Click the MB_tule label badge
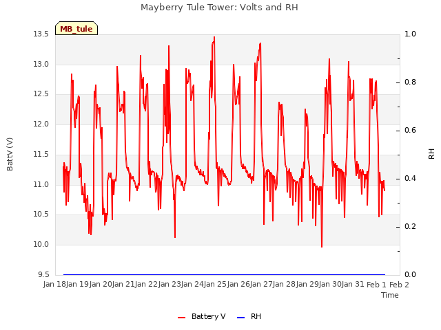Image resolution: width=441 pixels, height=330 pixels. point(76,28)
